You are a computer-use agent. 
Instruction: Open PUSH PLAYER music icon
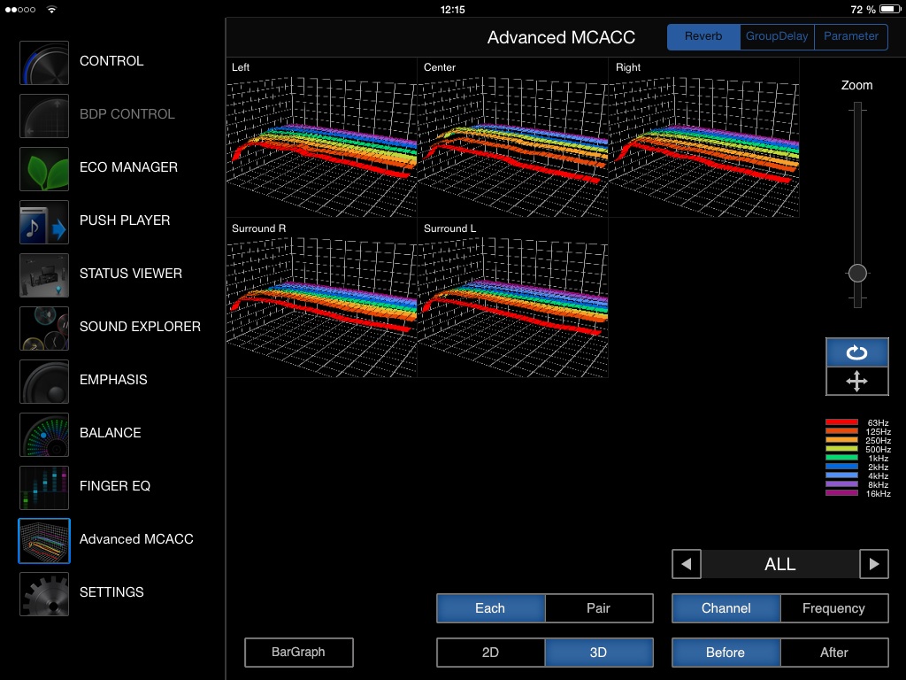click(x=44, y=221)
